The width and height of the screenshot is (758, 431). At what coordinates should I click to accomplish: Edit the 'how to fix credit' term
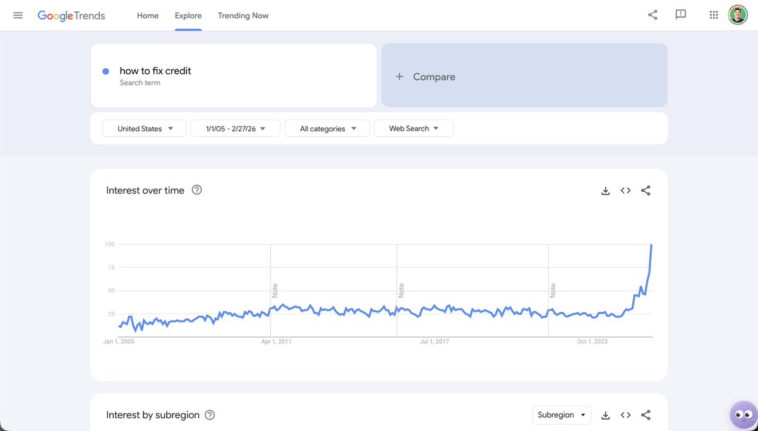155,71
